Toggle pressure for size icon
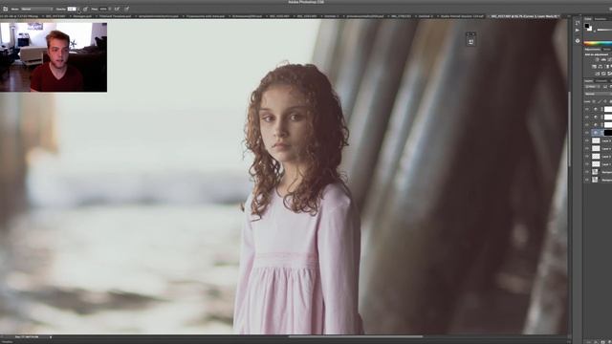This screenshot has width=612, height=344. (126, 9)
